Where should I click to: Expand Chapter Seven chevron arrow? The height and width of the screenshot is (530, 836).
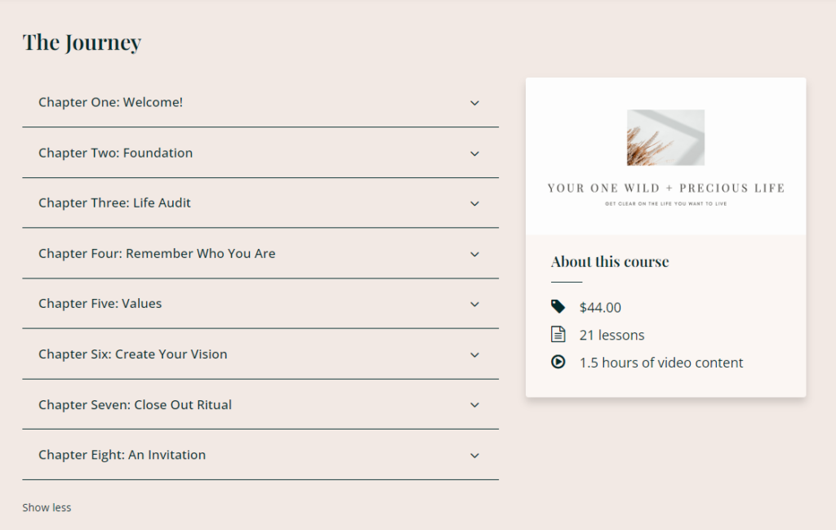click(x=474, y=405)
